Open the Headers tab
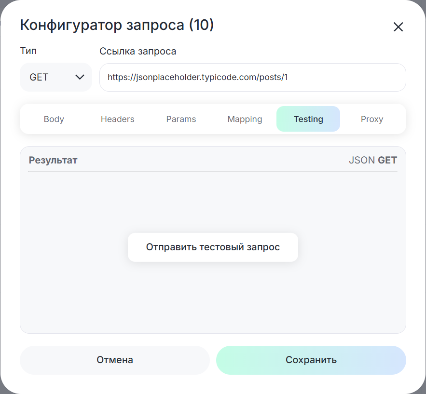 [x=117, y=119]
